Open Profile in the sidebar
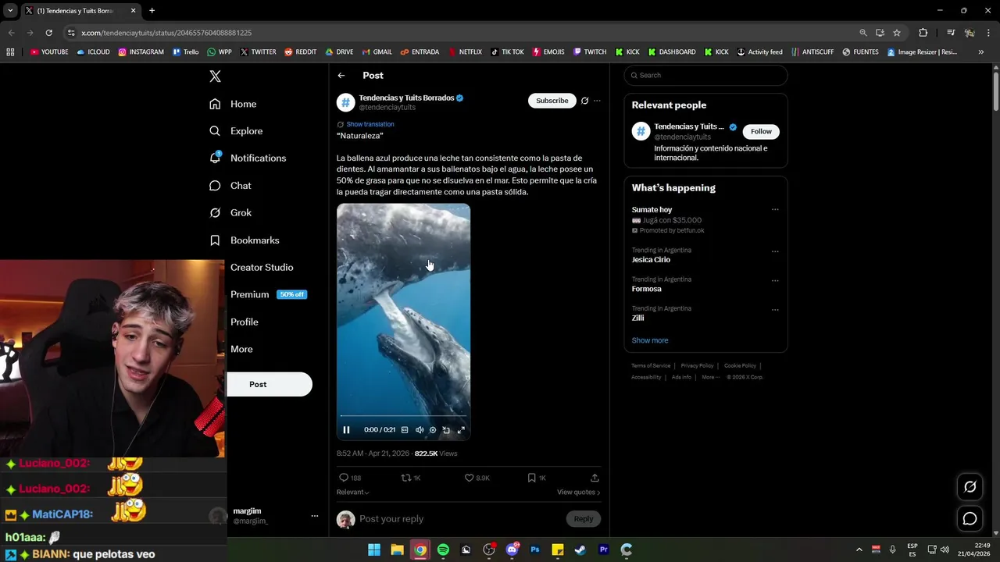The width and height of the screenshot is (1000, 562). tap(244, 322)
